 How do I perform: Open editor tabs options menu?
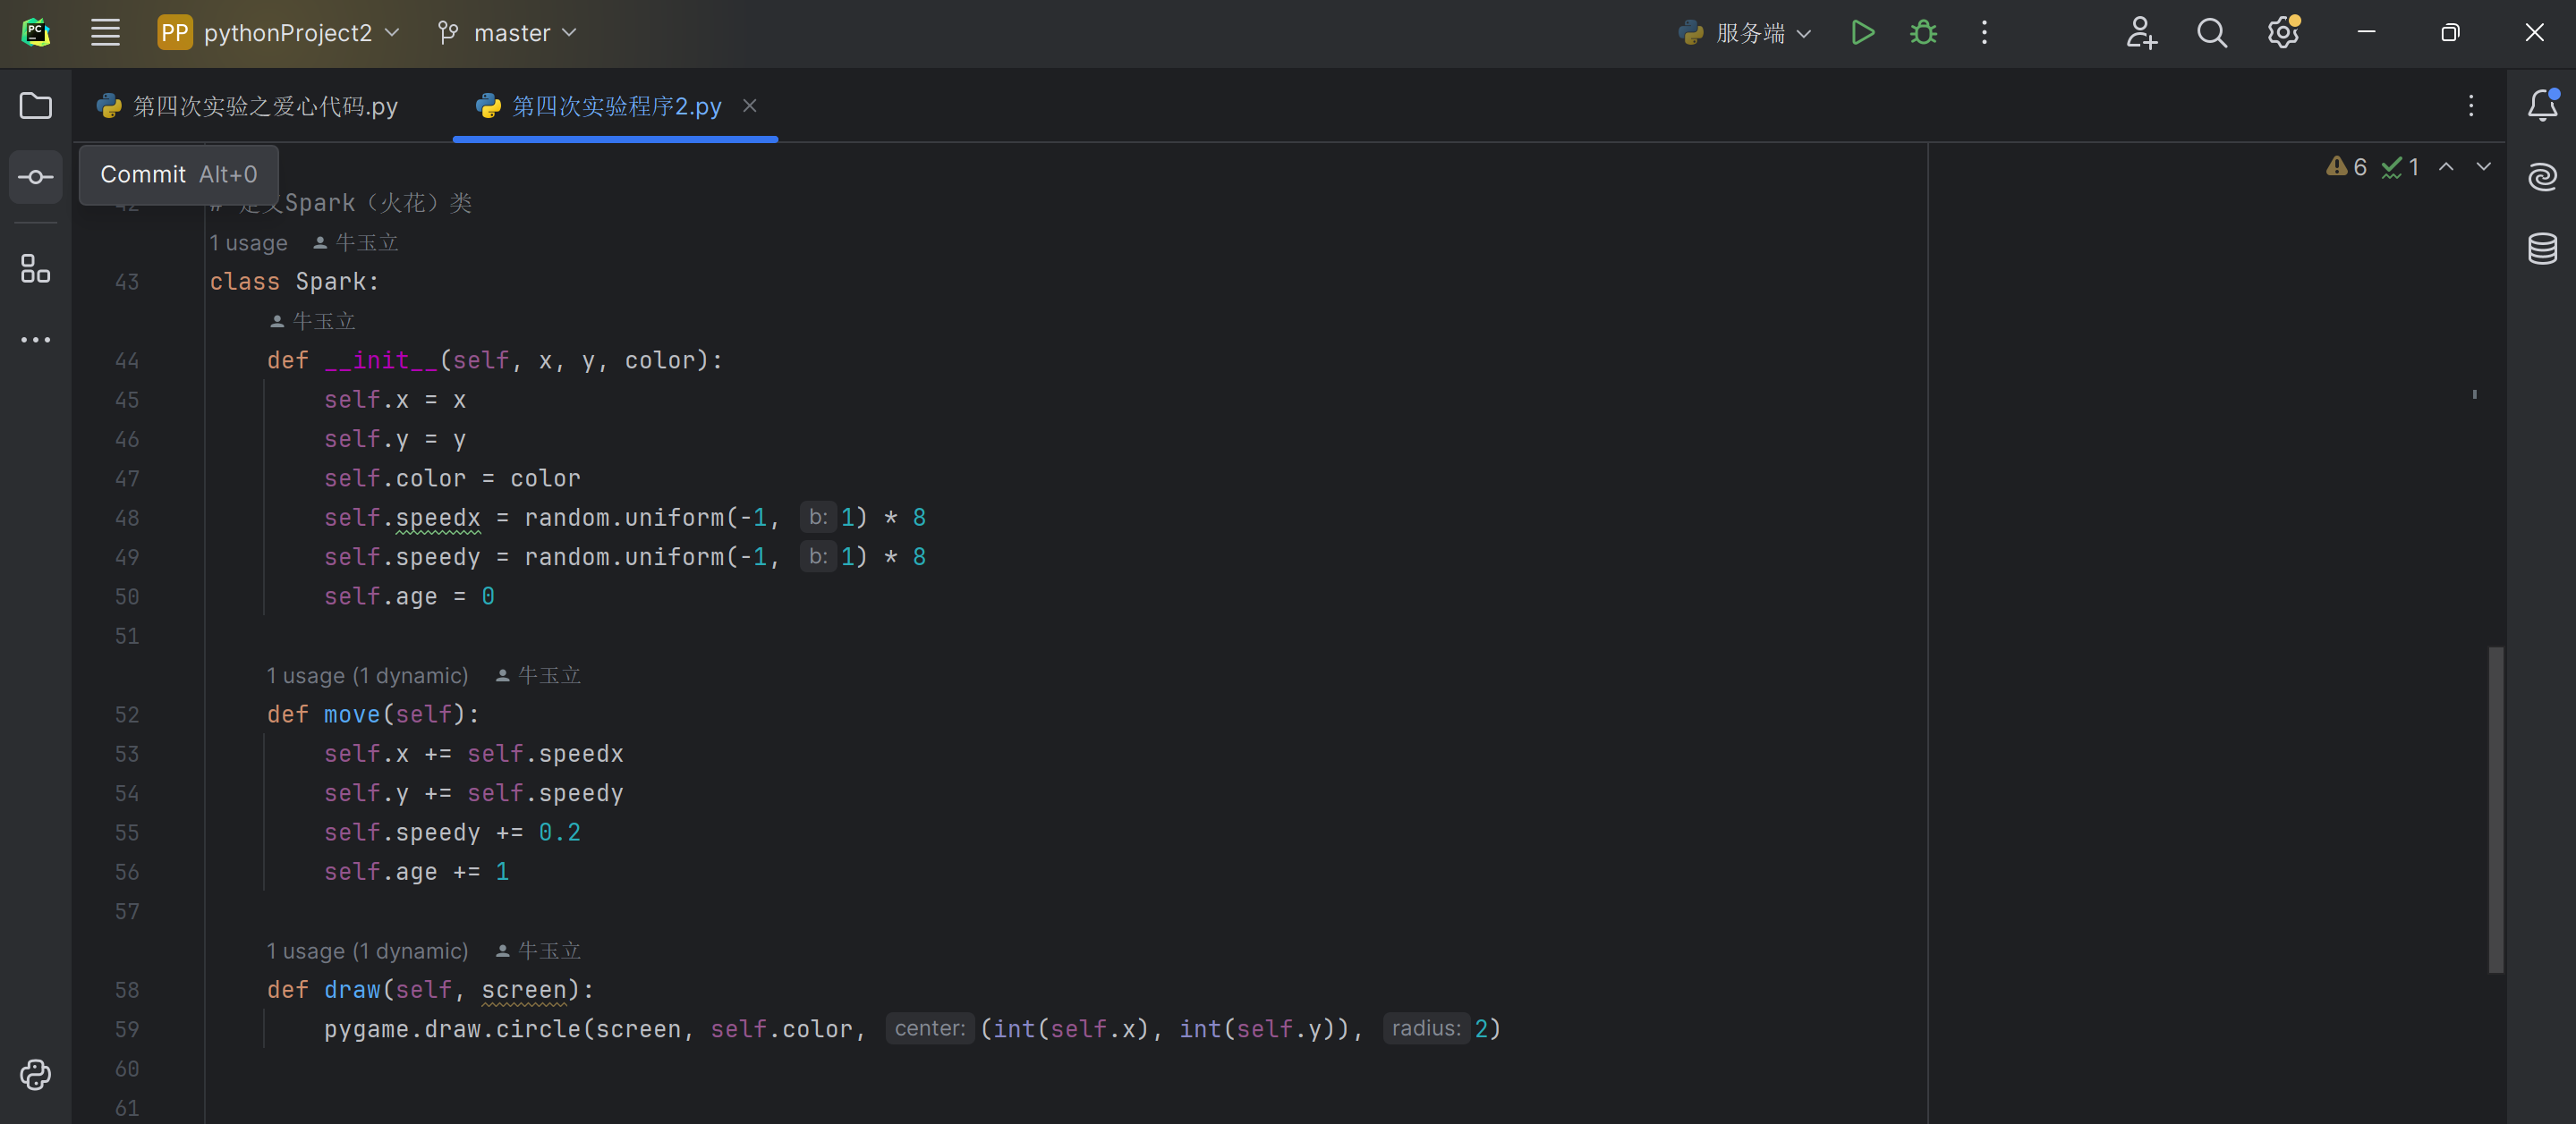pos(2471,106)
